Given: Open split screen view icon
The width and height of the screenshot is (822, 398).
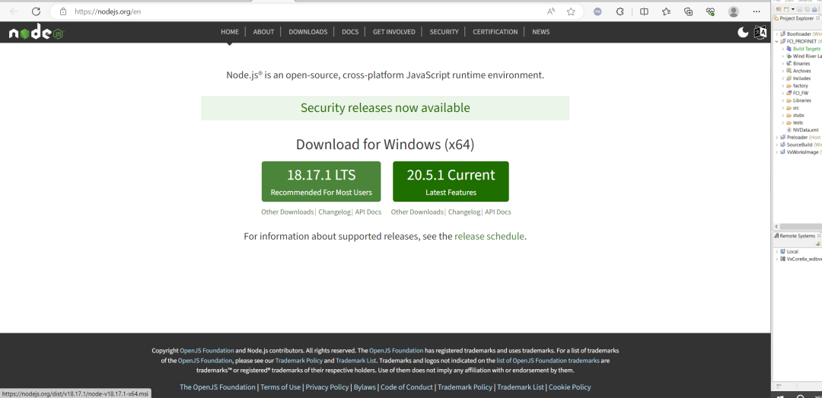Looking at the screenshot, I should [644, 11].
